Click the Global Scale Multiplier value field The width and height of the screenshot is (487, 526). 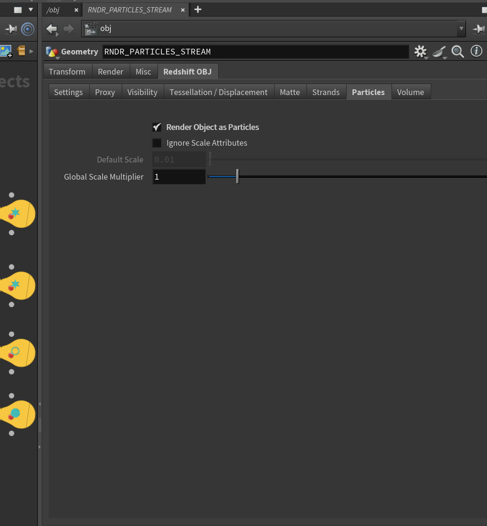point(179,177)
